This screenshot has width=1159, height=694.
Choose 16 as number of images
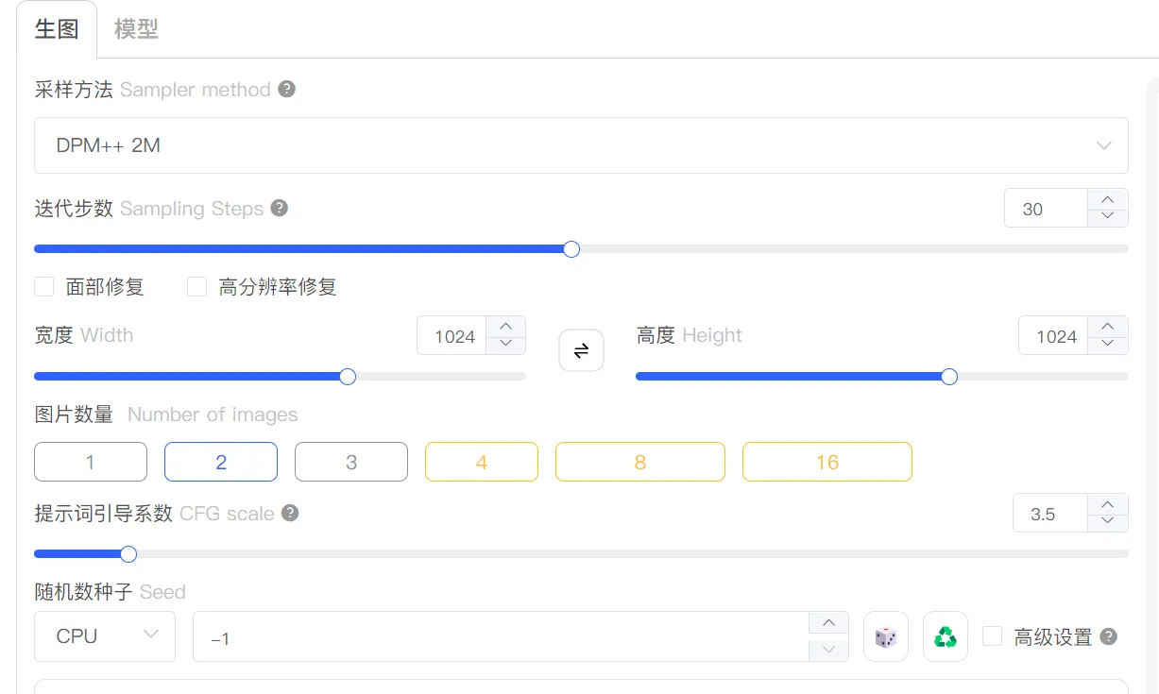point(827,462)
